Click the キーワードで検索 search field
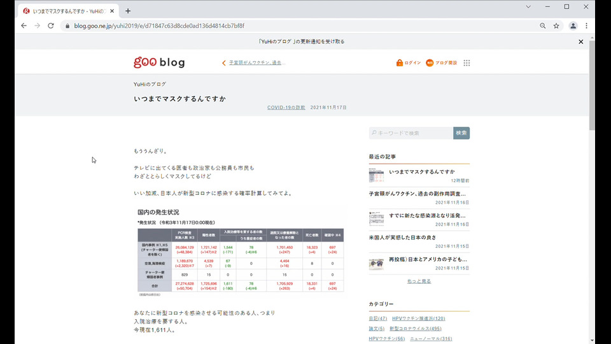The height and width of the screenshot is (344, 611). 411,133
